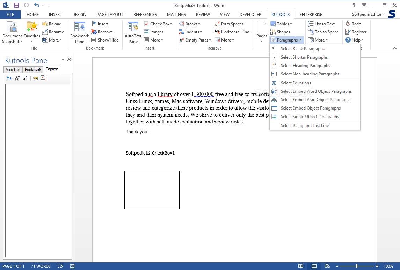Click the Softpedia Editor account name

click(x=366, y=14)
